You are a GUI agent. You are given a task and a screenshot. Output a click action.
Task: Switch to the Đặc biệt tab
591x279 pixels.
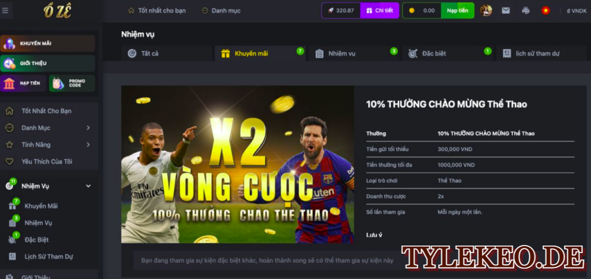coord(448,54)
